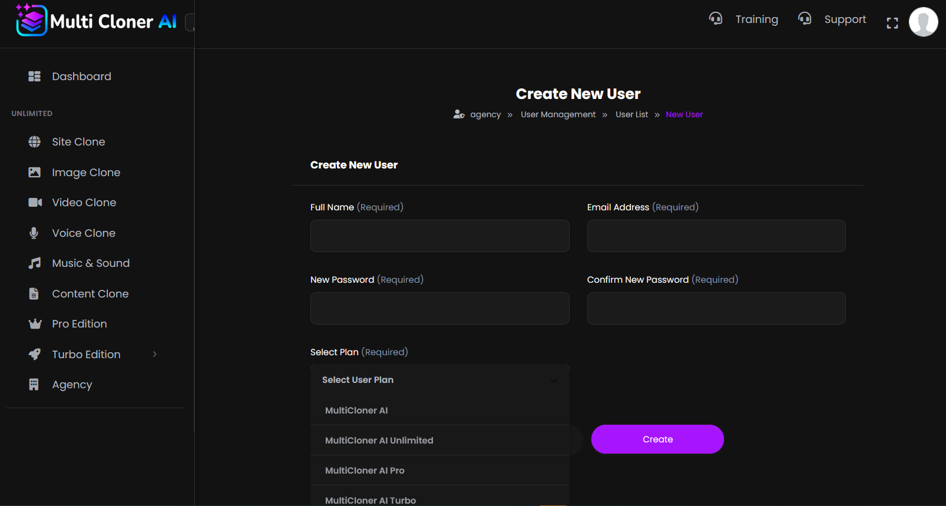The height and width of the screenshot is (506, 946).
Task: Open Content Clone sidebar item
Action: tap(90, 294)
